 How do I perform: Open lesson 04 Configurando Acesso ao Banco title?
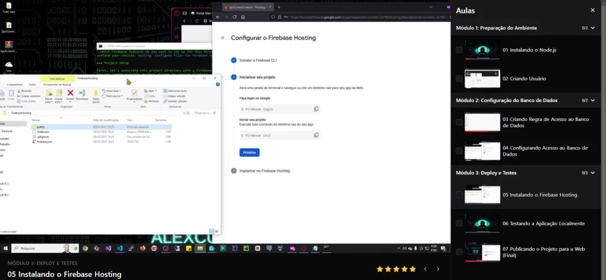point(545,151)
